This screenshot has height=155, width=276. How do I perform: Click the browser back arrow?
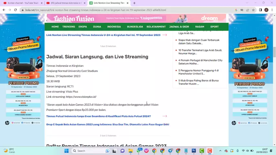click(4, 10)
